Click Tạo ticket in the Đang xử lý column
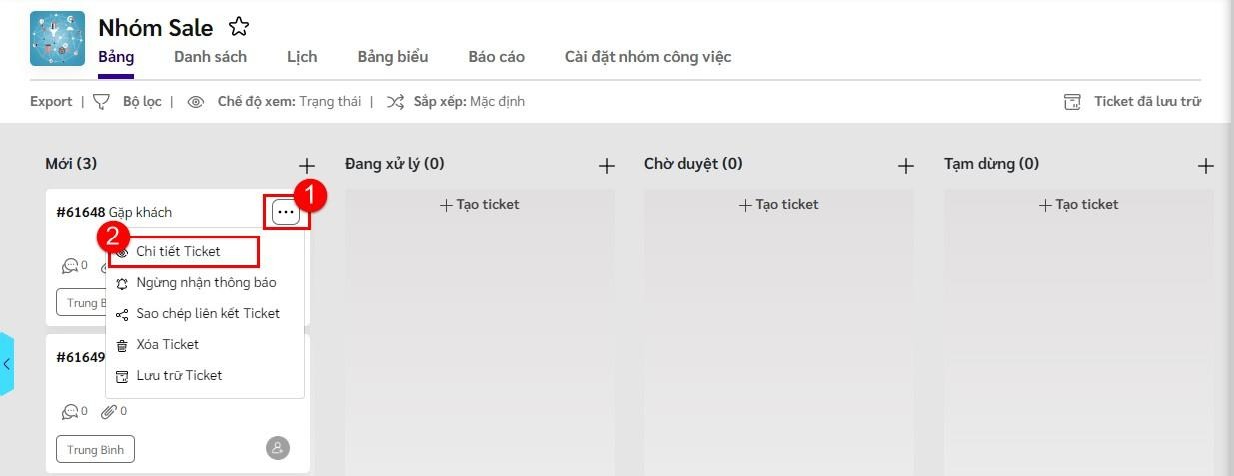This screenshot has height=476, width=1234. pos(480,204)
